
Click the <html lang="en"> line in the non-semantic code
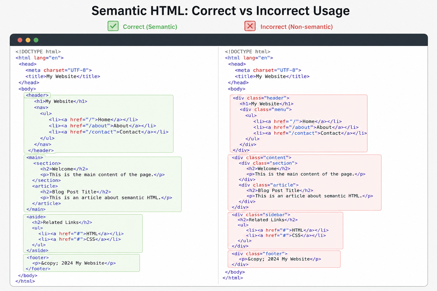(x=249, y=58)
